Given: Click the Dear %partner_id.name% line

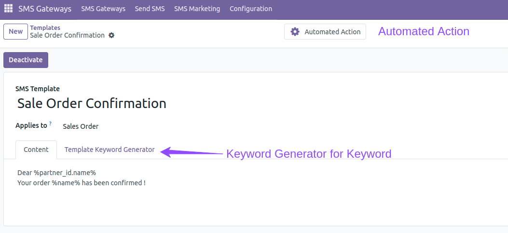Looking at the screenshot, I should click(x=57, y=173).
